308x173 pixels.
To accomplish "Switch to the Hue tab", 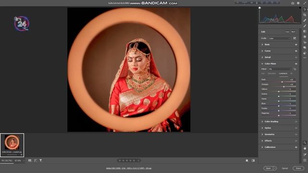I will pos(263,74).
